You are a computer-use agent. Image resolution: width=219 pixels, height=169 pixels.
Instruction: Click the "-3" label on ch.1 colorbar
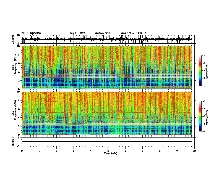coord(204,56)
